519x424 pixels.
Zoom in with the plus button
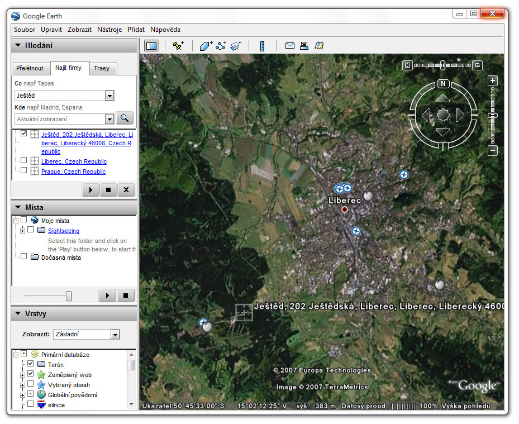point(493,80)
